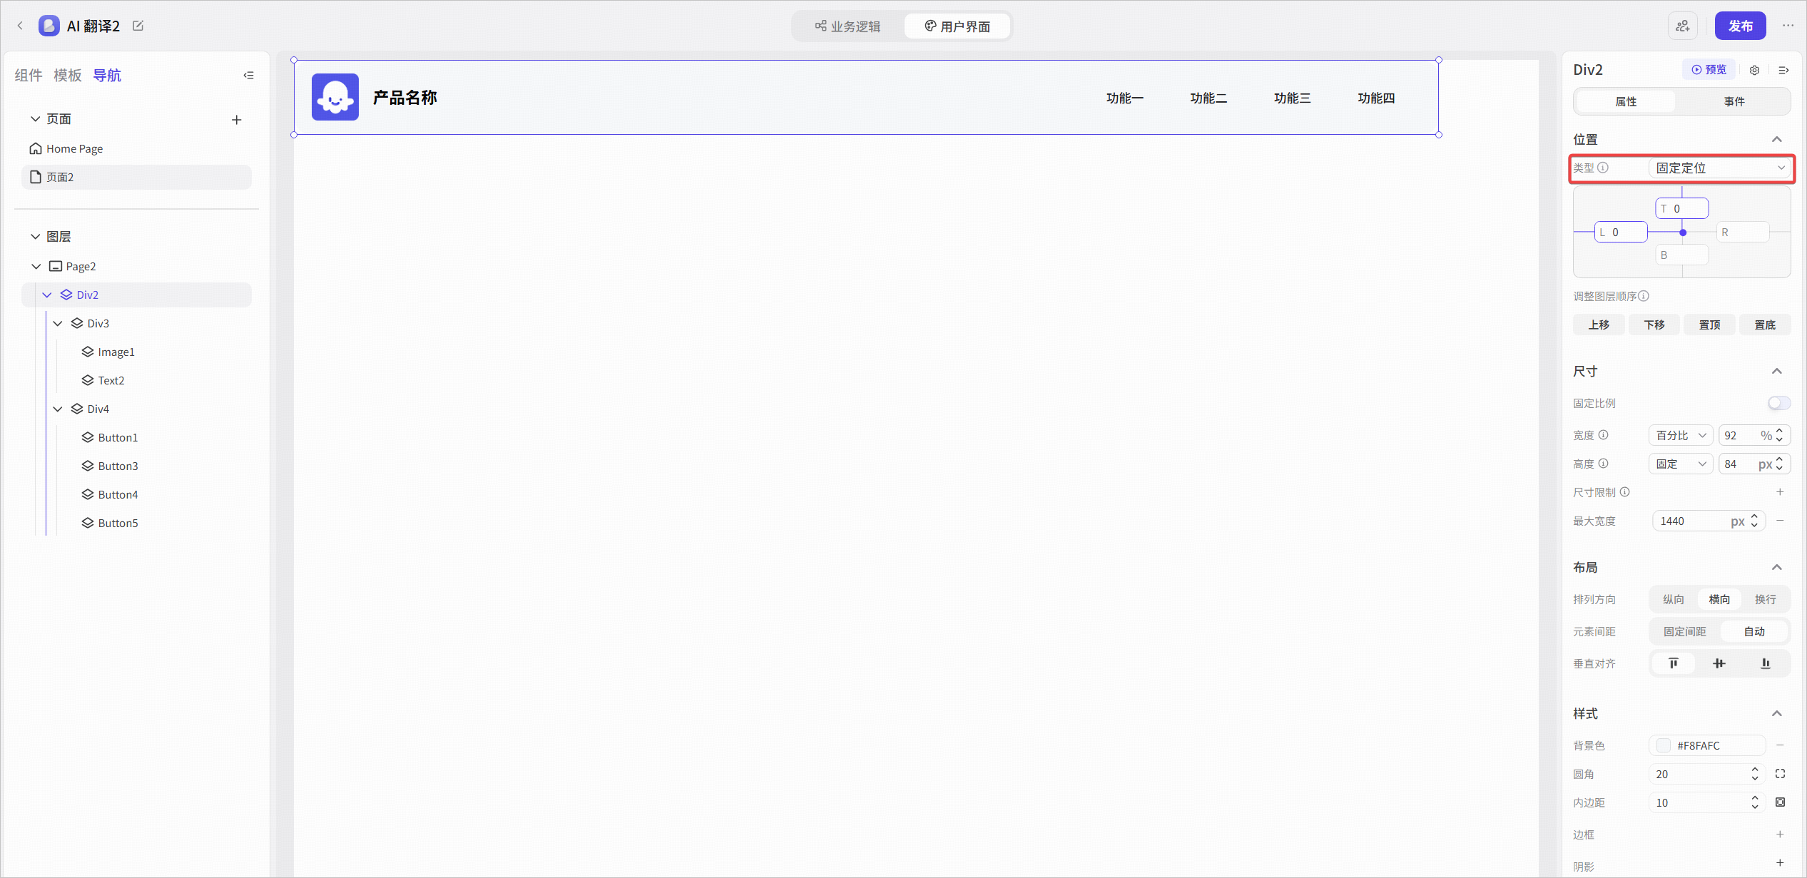The height and width of the screenshot is (878, 1807).
Task: Click the product logo image on canvas
Action: (335, 97)
